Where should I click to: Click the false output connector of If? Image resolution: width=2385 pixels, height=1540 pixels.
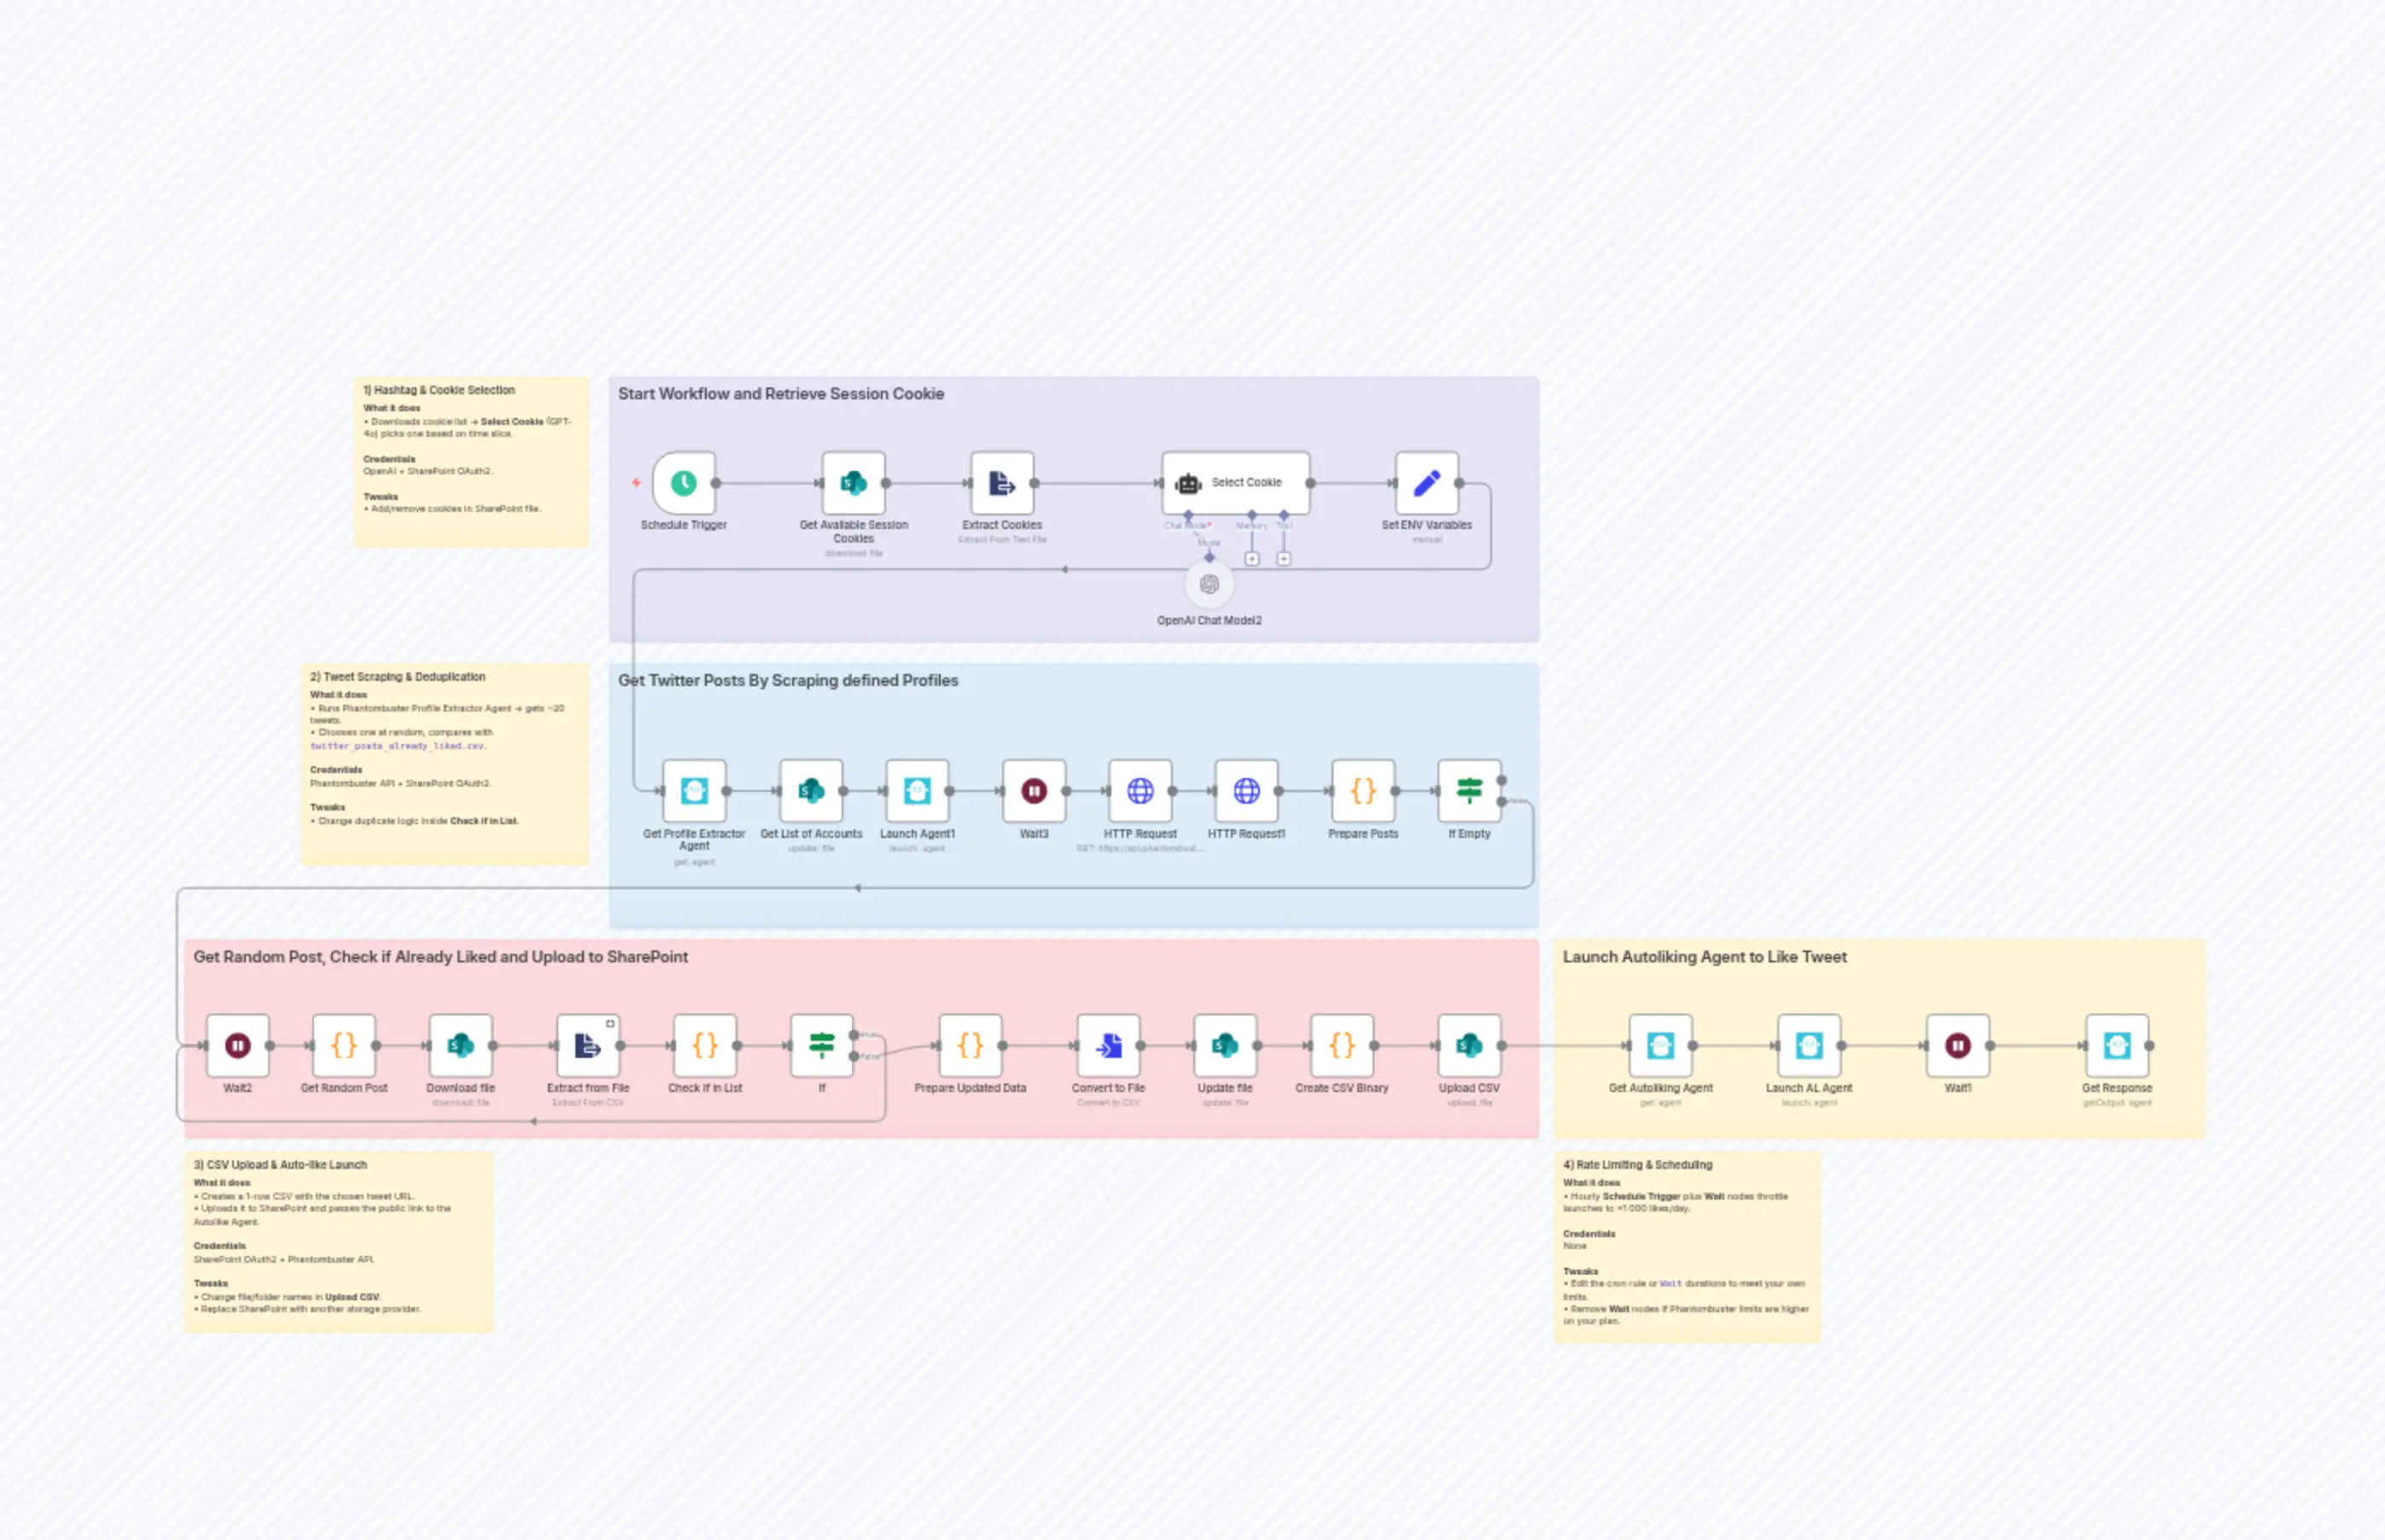click(x=854, y=1058)
